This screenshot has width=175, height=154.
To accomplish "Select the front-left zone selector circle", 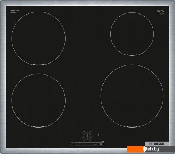I will click(84, 139).
